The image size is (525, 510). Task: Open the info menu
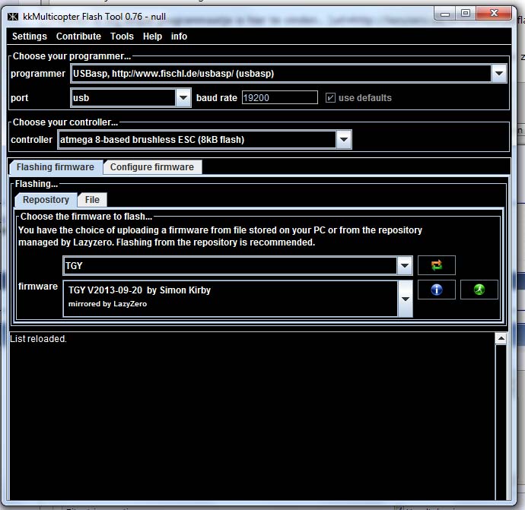(179, 36)
